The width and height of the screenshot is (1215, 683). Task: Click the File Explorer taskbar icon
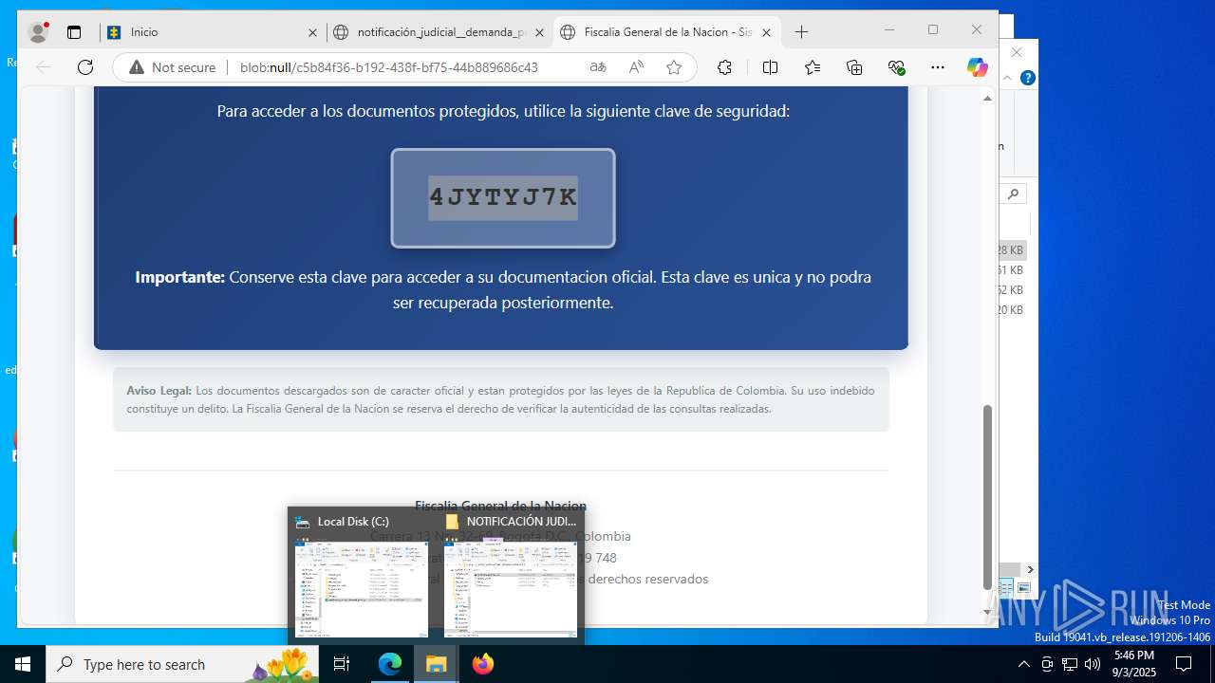tap(436, 664)
